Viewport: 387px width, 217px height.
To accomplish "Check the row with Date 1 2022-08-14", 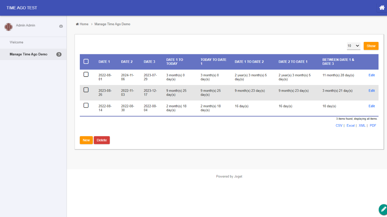I will 86,105.
